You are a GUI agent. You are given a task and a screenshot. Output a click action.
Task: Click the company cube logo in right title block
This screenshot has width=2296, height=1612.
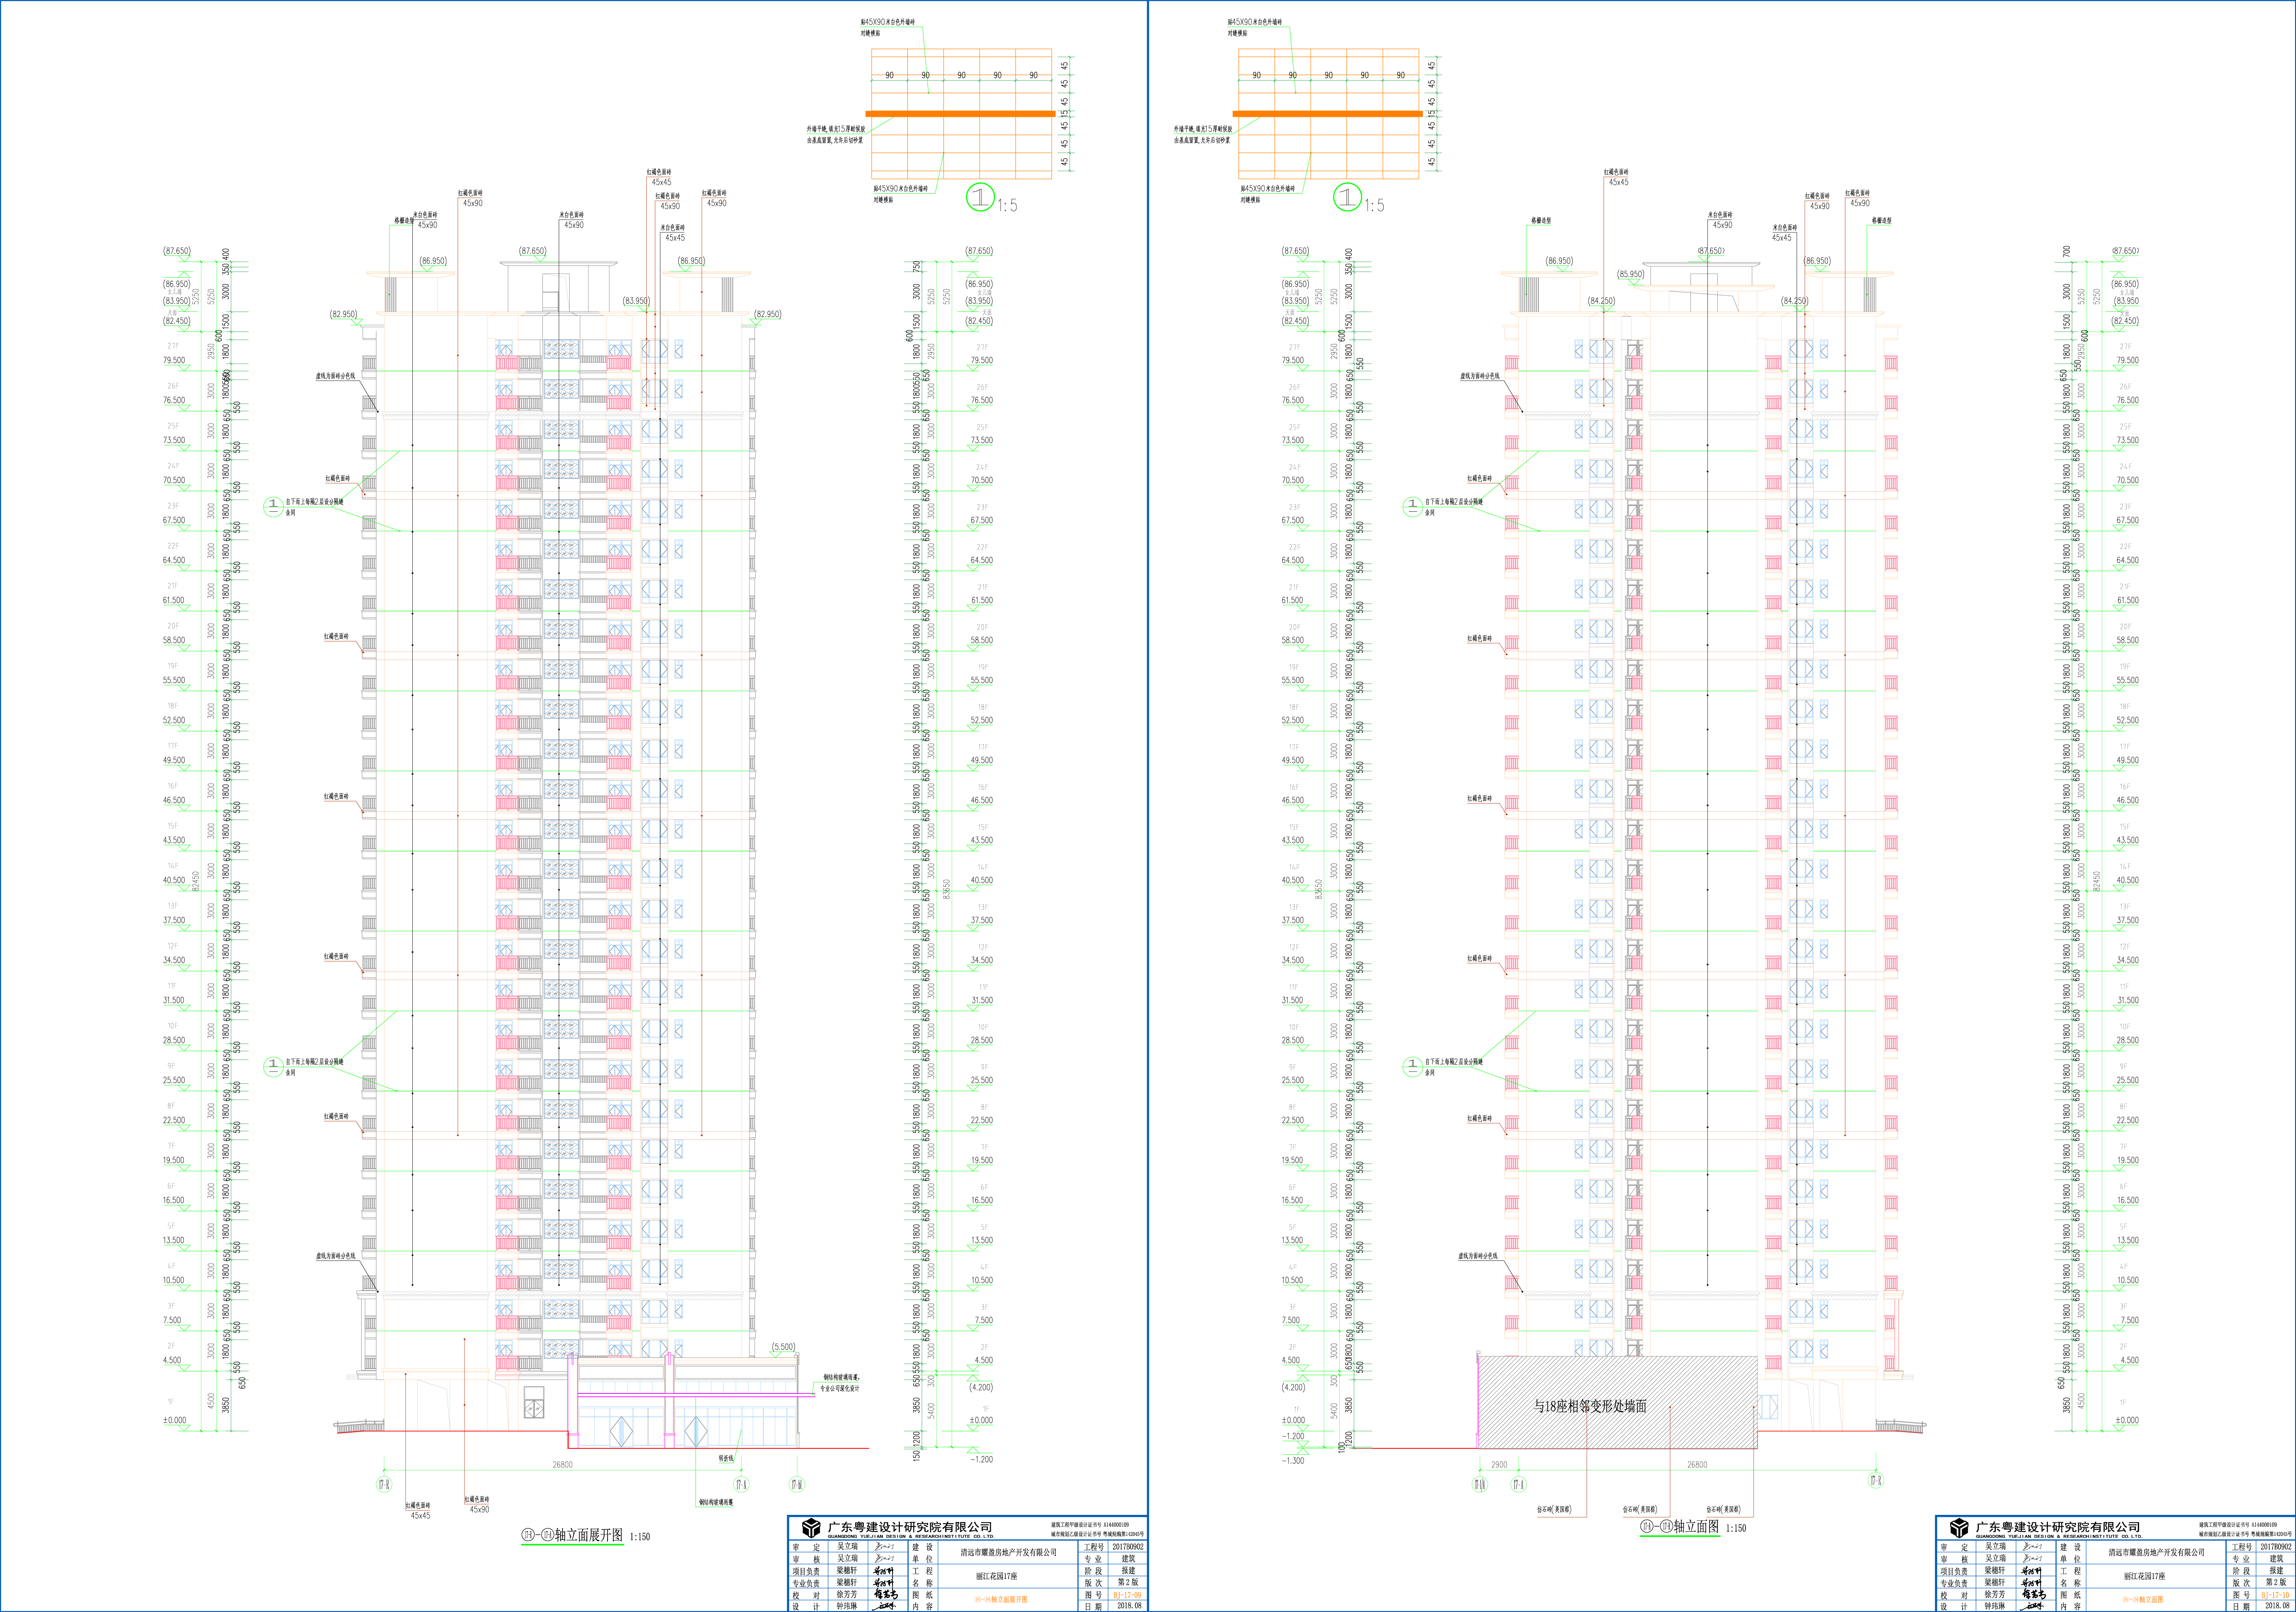pyautogui.click(x=1959, y=1528)
